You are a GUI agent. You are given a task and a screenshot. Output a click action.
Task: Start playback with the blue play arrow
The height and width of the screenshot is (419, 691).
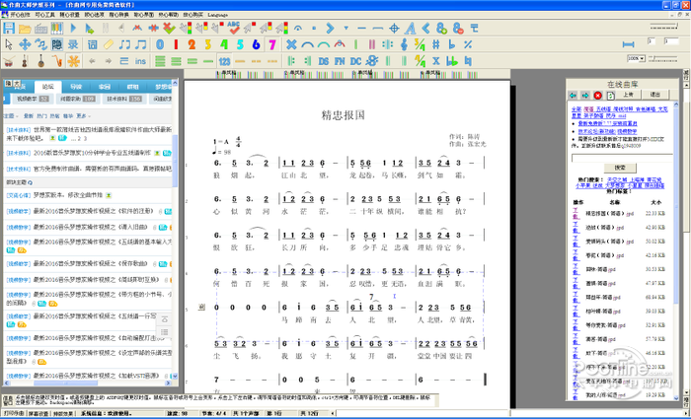[x=73, y=29]
